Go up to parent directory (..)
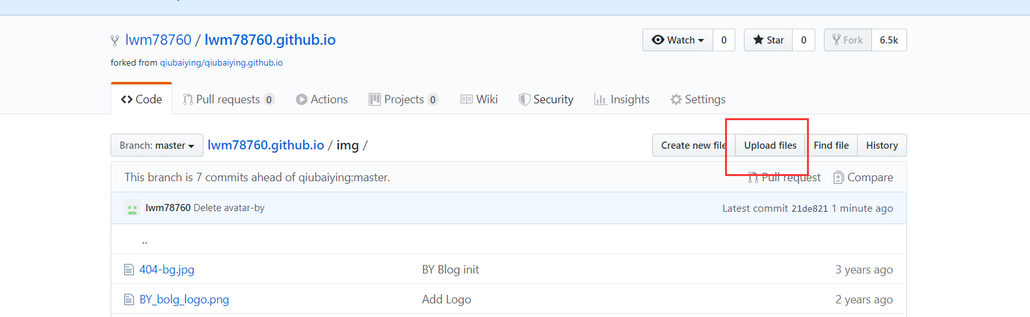 144,240
